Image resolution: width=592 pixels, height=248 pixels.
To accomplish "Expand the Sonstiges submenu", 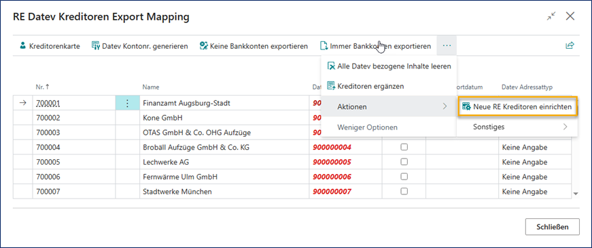I will [x=517, y=127].
